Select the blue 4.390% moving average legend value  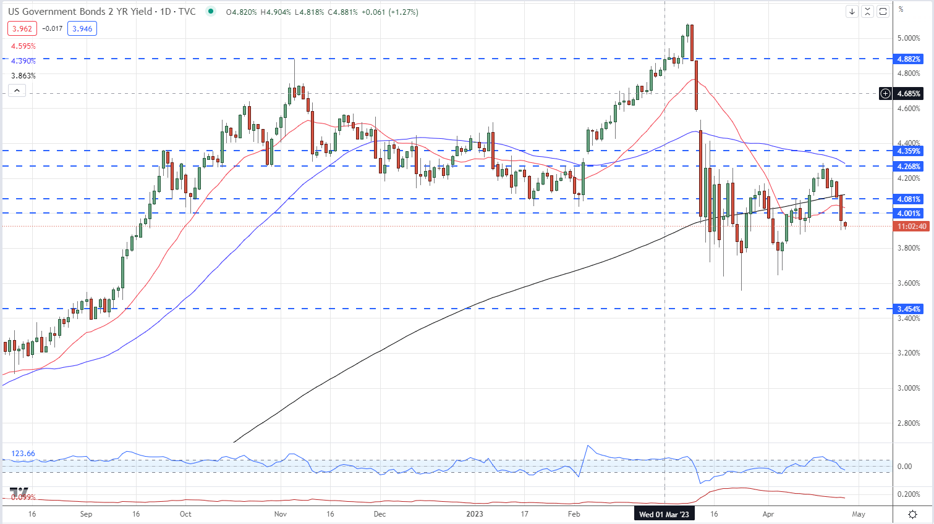(23, 61)
